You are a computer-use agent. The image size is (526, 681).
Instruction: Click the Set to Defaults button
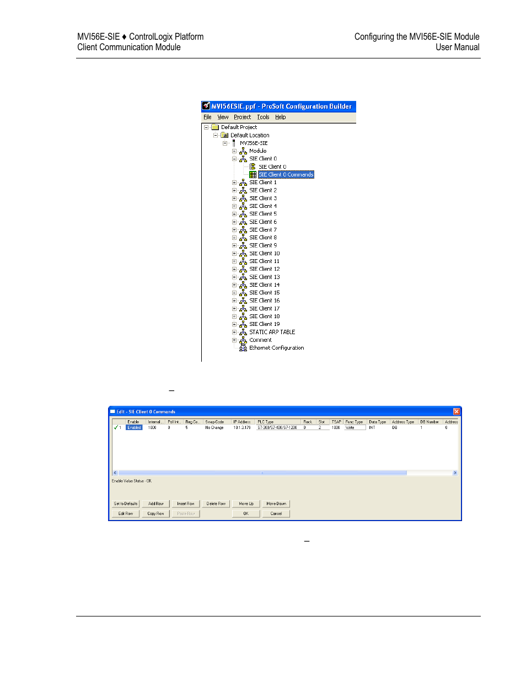(126, 504)
